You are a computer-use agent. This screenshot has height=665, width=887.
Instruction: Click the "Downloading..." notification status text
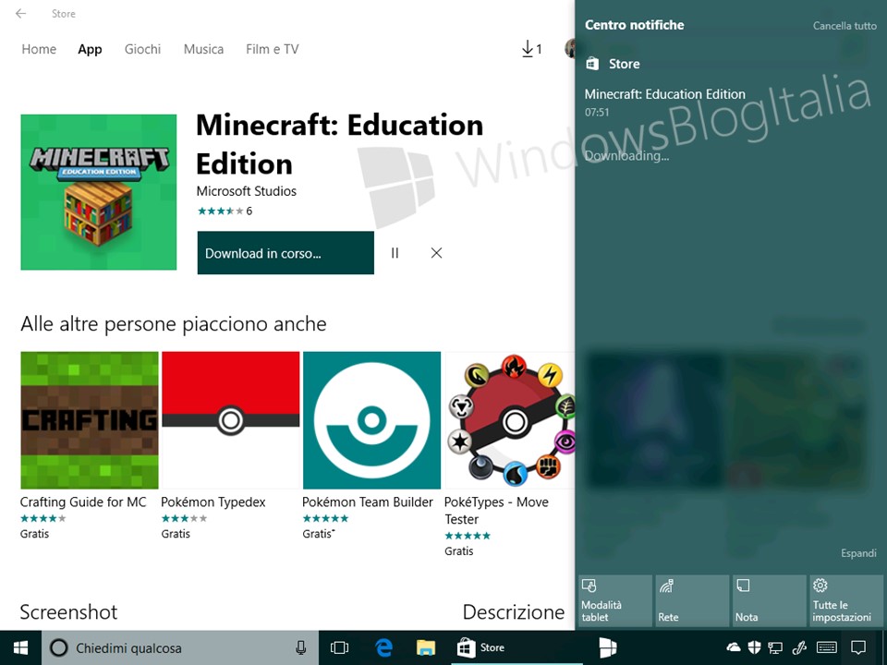[x=626, y=155]
